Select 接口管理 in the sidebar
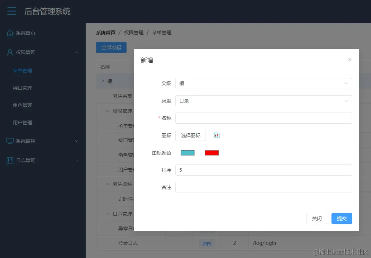The width and height of the screenshot is (371, 258). click(x=23, y=88)
